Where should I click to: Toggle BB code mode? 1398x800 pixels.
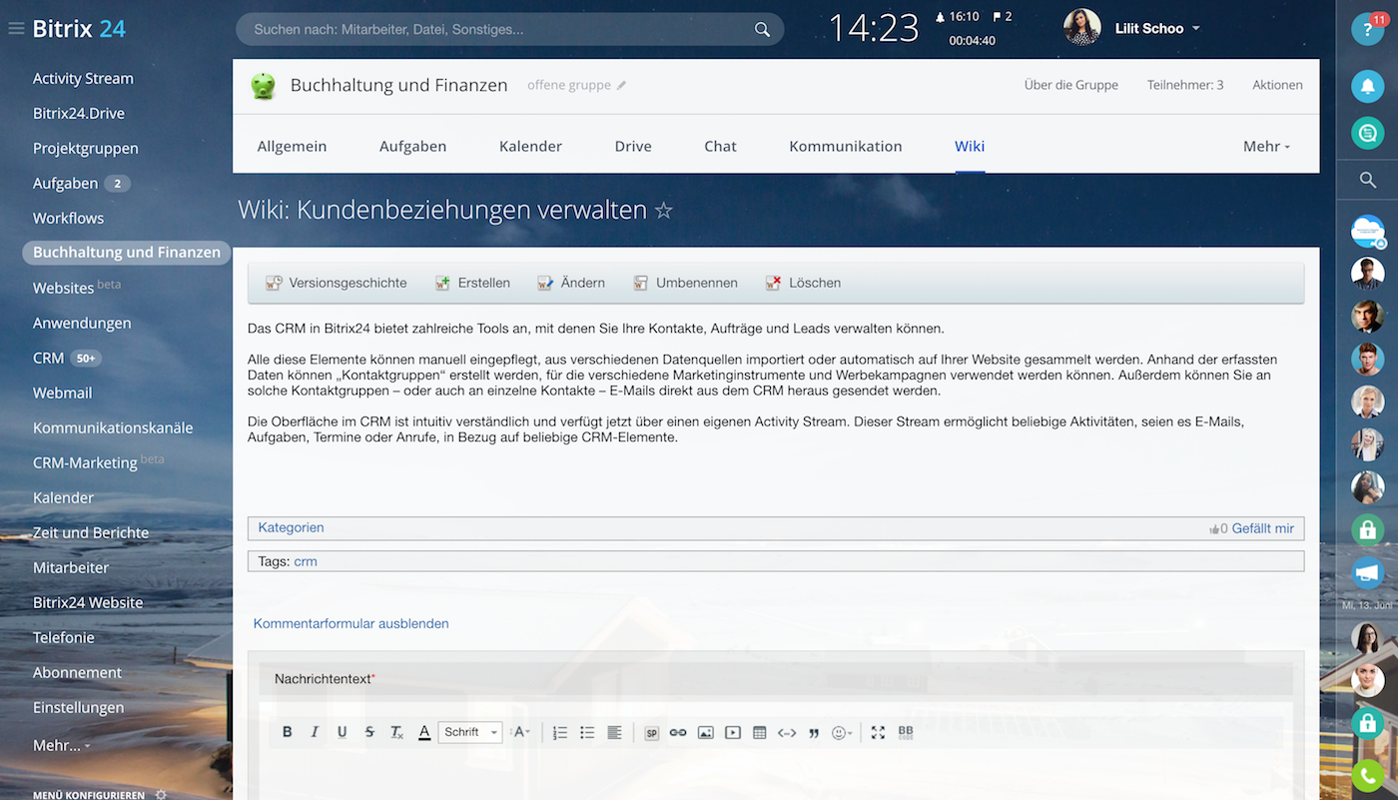click(906, 732)
